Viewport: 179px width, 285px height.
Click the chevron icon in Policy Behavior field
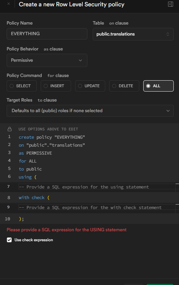[80, 60]
